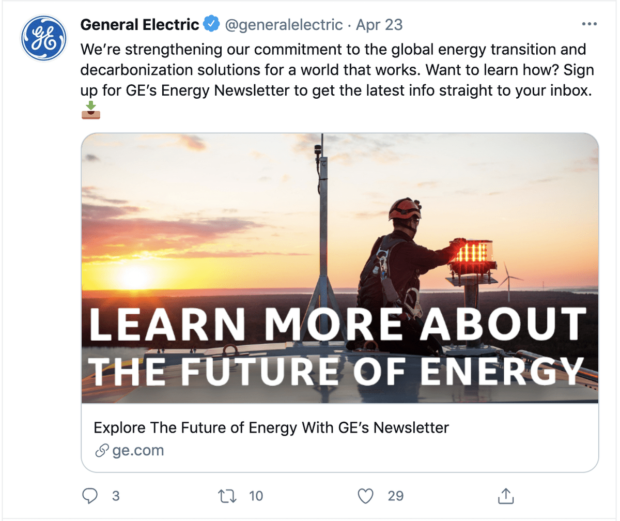The image size is (620, 521).
Task: Click the @generalelectric handle
Action: [x=283, y=24]
